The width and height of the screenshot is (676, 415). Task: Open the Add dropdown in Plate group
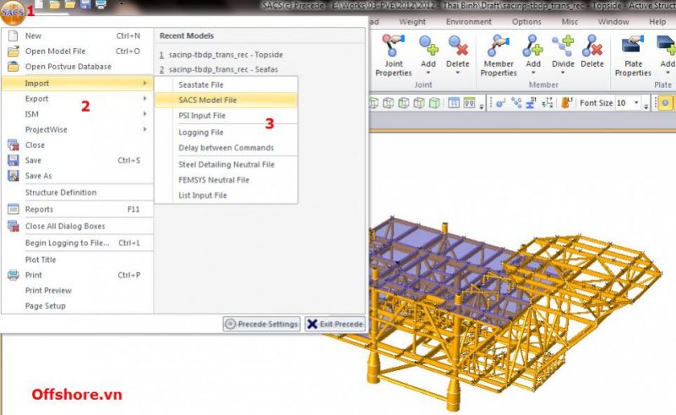[667, 56]
